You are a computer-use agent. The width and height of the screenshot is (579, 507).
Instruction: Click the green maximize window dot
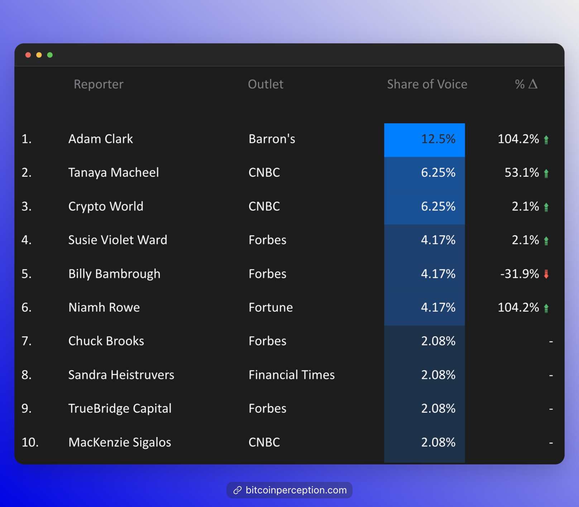tap(50, 55)
